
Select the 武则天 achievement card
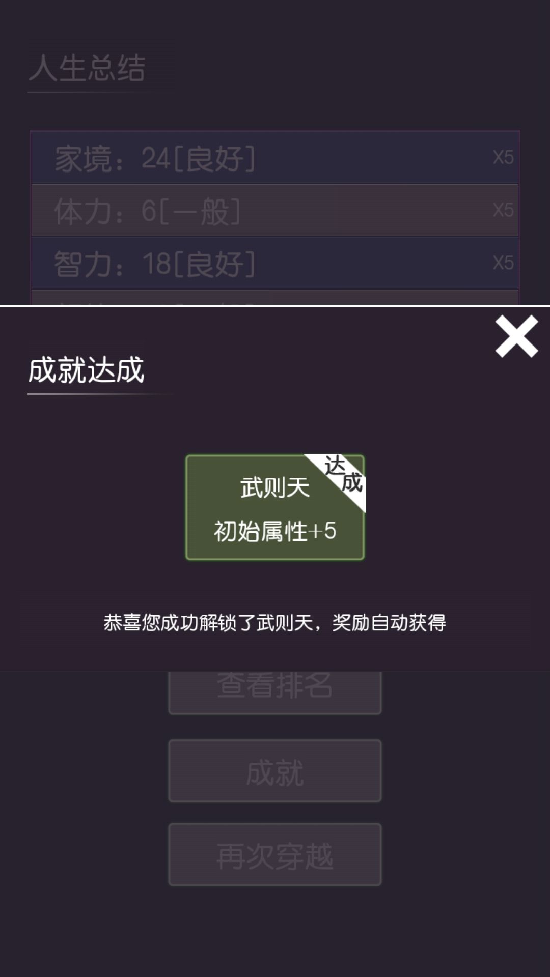275,507
